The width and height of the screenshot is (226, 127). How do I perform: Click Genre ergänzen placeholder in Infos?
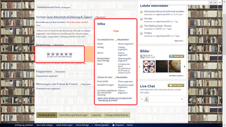pyautogui.click(x=123, y=54)
